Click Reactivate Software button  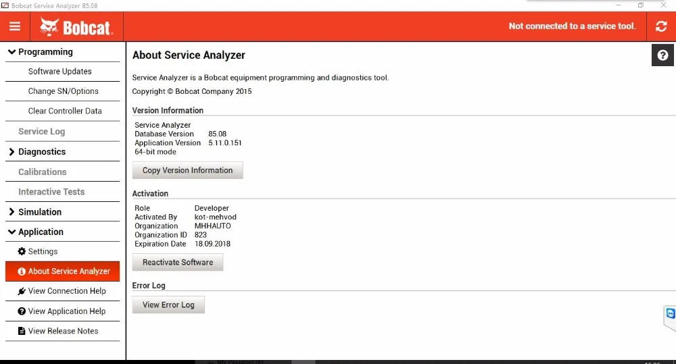pyautogui.click(x=178, y=262)
